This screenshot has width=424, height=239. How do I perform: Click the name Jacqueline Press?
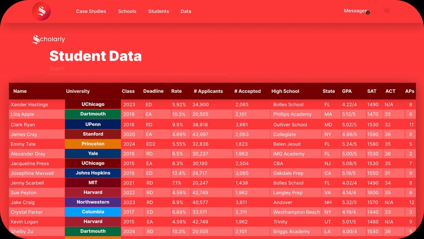[30, 163]
